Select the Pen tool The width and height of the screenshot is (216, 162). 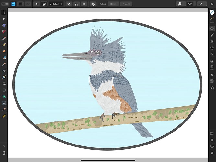click(x=4, y=38)
